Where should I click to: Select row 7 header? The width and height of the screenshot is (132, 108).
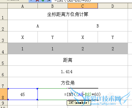[4, 83]
